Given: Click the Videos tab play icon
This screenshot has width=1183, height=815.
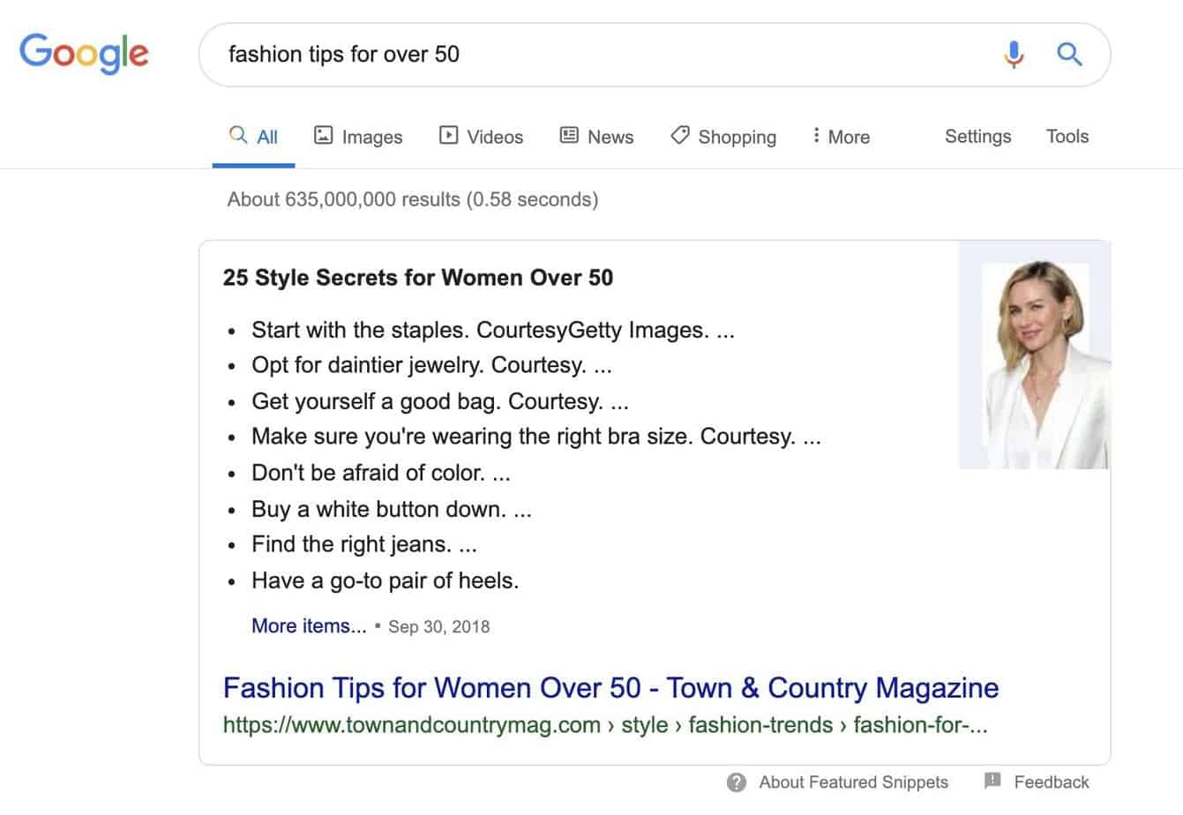Looking at the screenshot, I should [449, 136].
